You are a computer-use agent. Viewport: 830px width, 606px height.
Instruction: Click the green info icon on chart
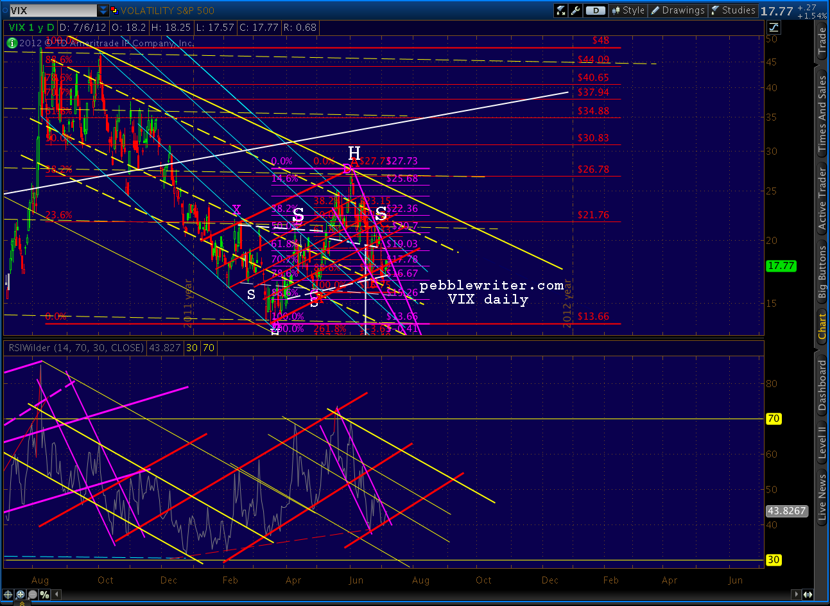point(12,43)
